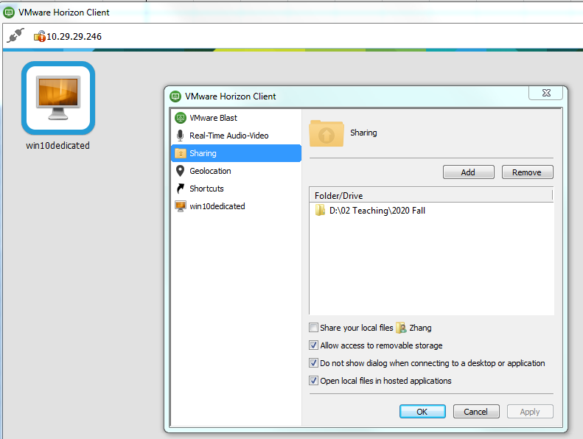This screenshot has height=439, width=583.
Task: Click the Shortcuts arrow icon
Action: [x=181, y=189]
